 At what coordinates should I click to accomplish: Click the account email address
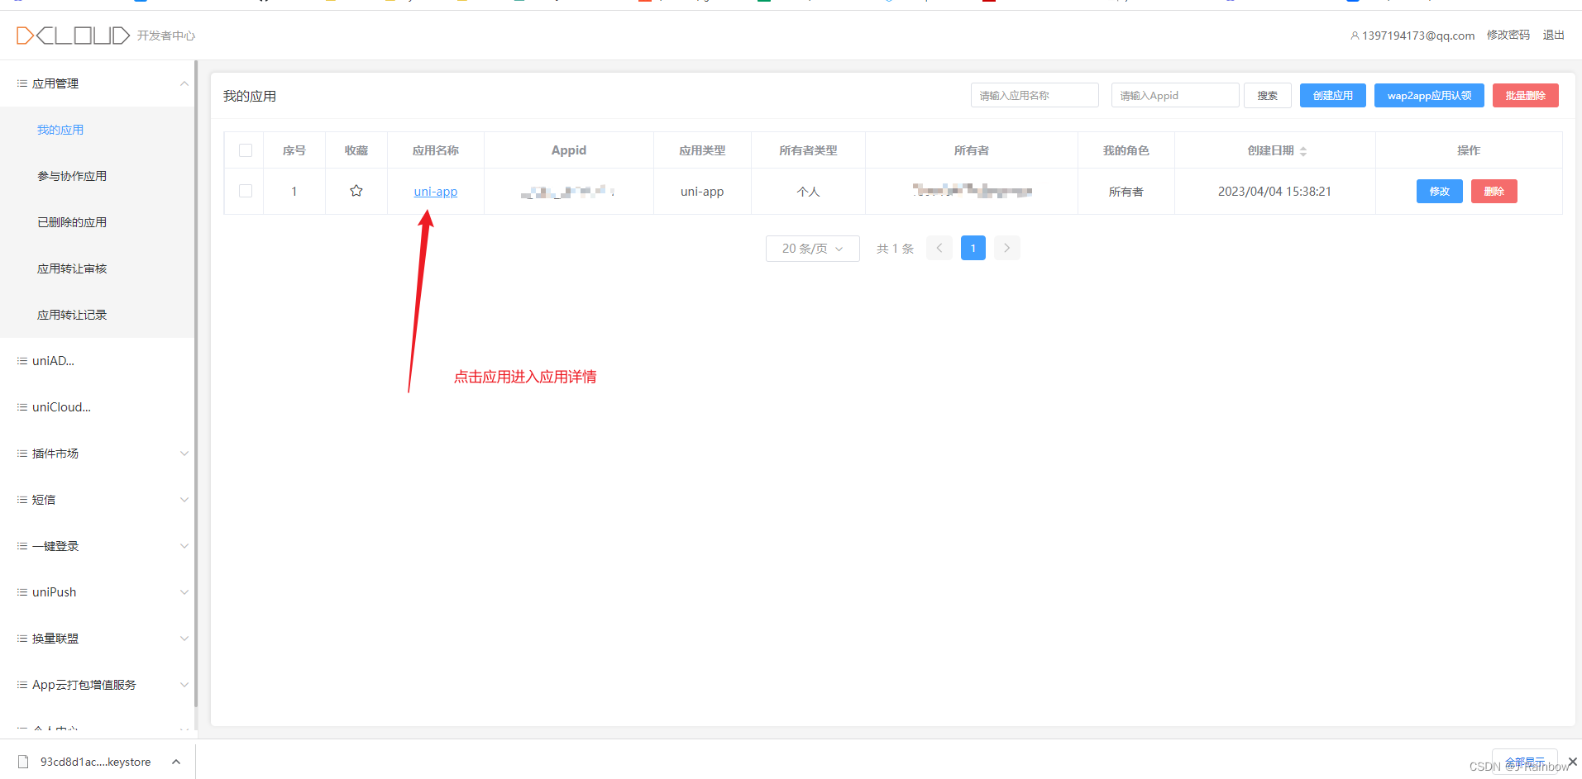1418,36
